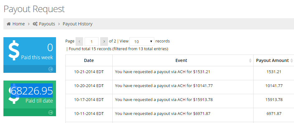This screenshot has width=294, height=123.
Task: Select the $10141.77 payout event entry
Action: tap(164, 86)
